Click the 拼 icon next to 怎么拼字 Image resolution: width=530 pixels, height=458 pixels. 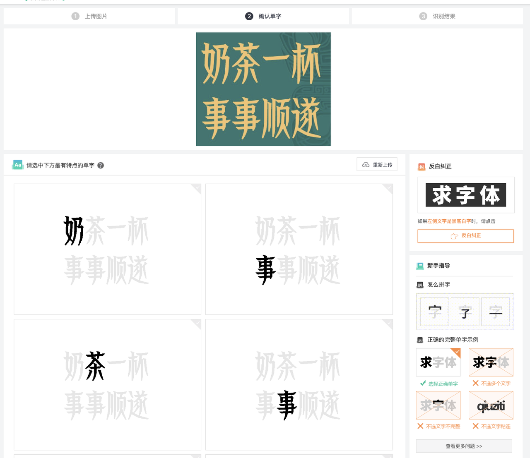click(419, 285)
